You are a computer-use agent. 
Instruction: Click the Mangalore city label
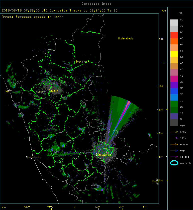click(33, 157)
